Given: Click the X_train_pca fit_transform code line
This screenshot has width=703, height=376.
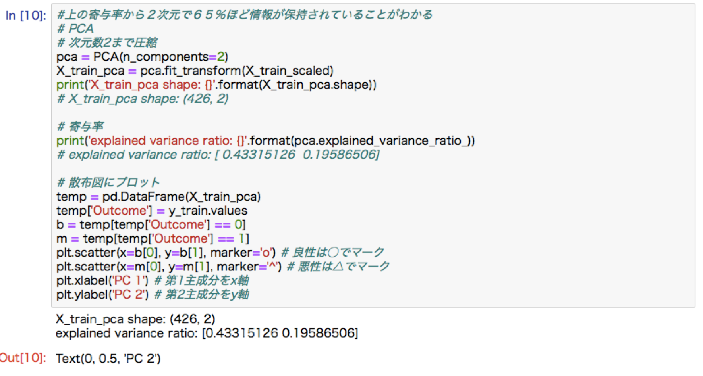Looking at the screenshot, I should point(195,71).
